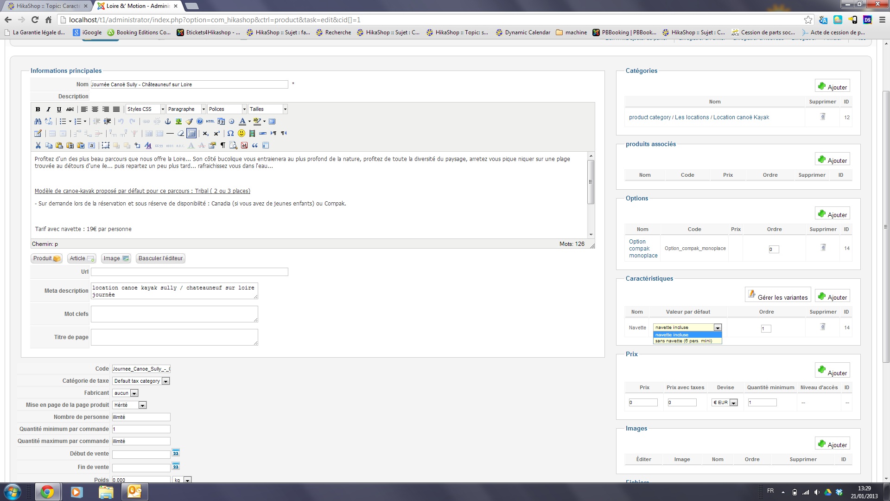The image size is (890, 501).
Task: Remove formatting with the eraser icon
Action: tap(181, 134)
